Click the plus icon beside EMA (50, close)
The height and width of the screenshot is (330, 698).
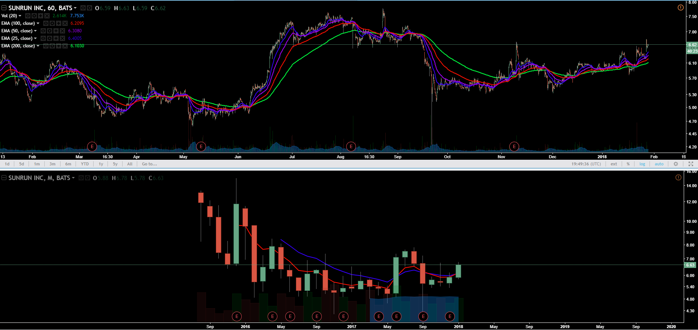56,31
